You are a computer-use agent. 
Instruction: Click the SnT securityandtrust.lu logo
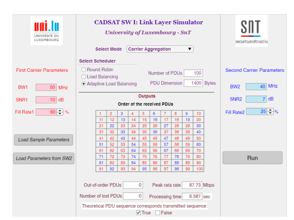252,31
